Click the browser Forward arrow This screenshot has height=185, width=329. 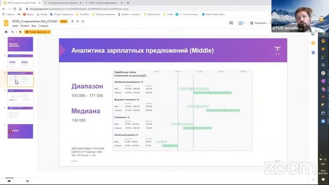pyautogui.click(x=9, y=9)
